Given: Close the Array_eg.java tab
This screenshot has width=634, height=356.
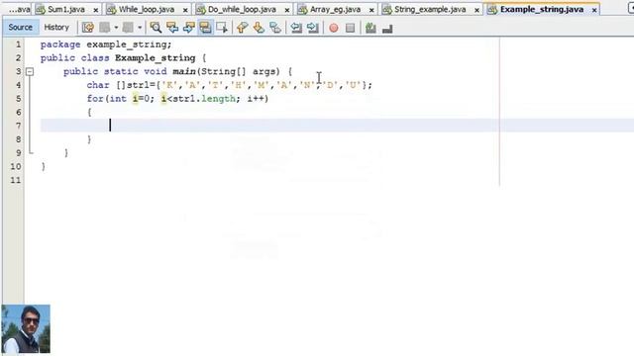Looking at the screenshot, I should point(371,10).
